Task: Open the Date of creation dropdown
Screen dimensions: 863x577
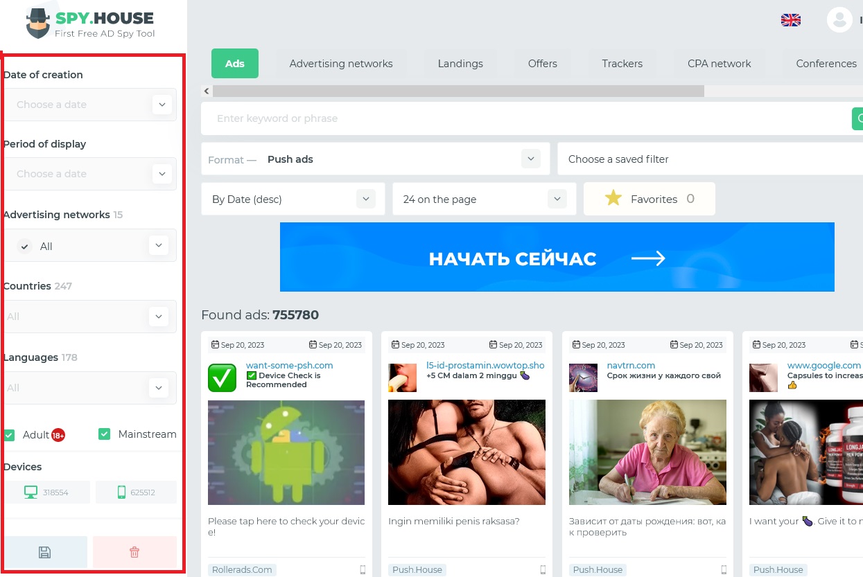Action: (162, 105)
